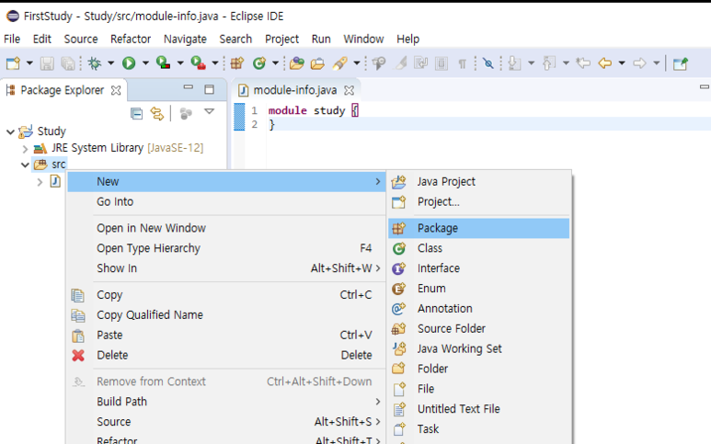Select Java Working Set entry
711x444 pixels.
point(479,348)
